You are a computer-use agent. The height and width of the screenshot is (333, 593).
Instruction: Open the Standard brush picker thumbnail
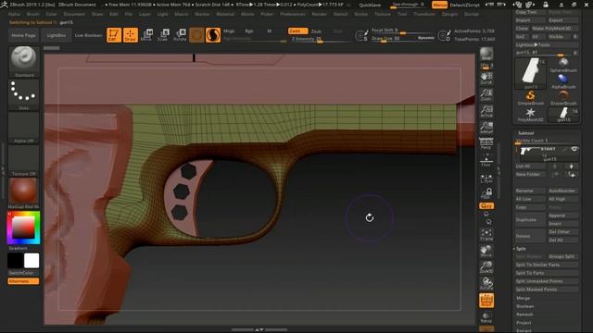pos(24,62)
